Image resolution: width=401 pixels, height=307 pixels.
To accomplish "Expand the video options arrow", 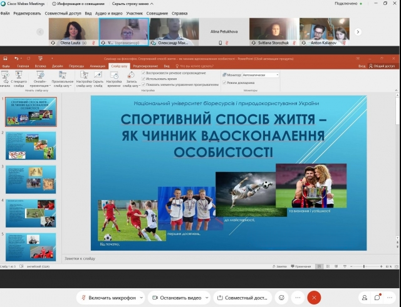I will tap(206, 298).
